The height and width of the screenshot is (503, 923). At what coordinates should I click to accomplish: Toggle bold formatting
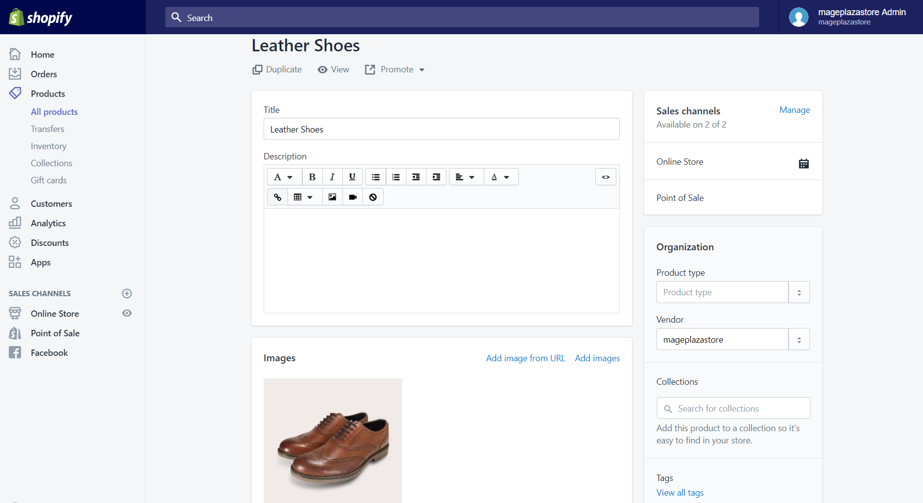click(x=312, y=177)
